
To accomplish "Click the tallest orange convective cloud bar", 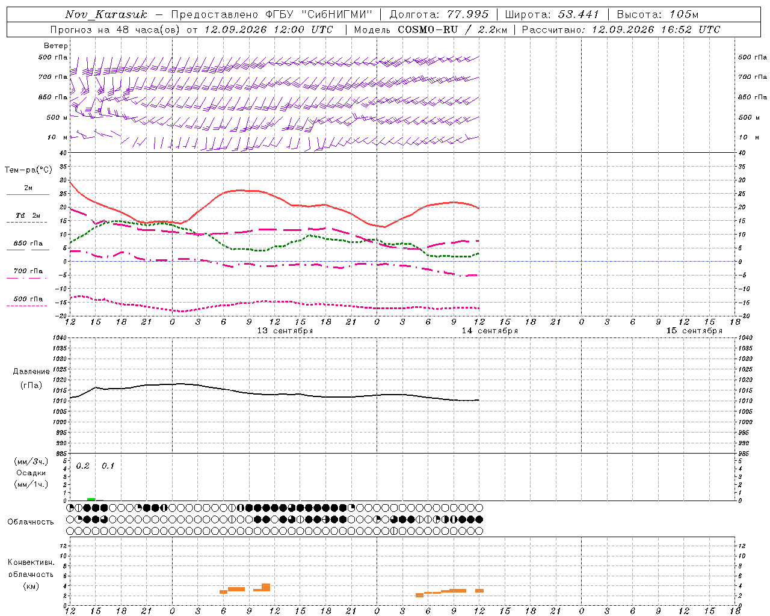I will [x=266, y=587].
